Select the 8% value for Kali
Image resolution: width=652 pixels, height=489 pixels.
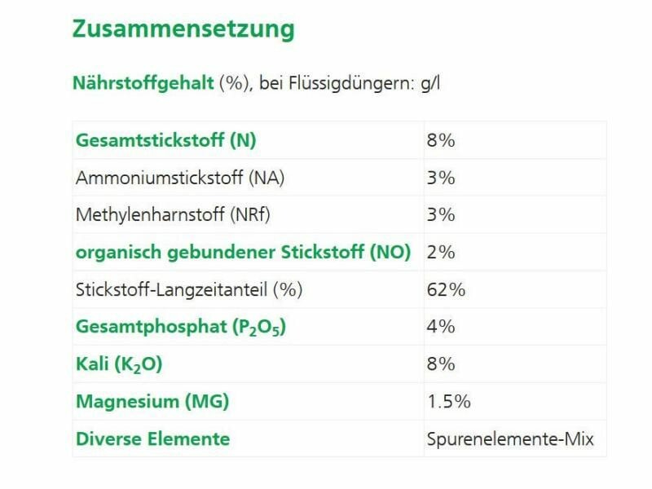pyautogui.click(x=440, y=364)
